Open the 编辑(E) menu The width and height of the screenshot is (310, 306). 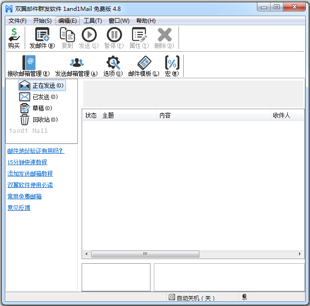[x=67, y=21]
